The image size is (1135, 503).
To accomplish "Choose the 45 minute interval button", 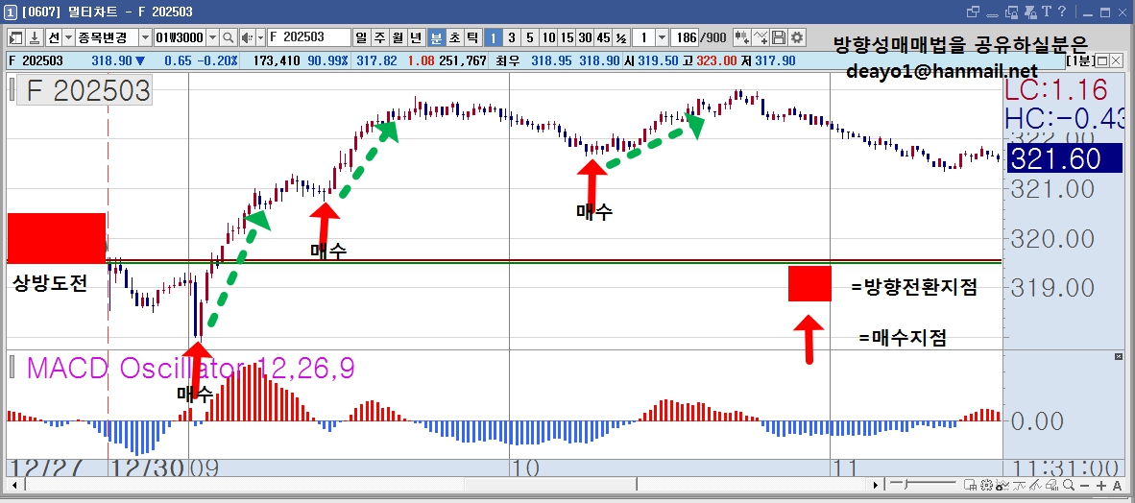I will tap(604, 37).
